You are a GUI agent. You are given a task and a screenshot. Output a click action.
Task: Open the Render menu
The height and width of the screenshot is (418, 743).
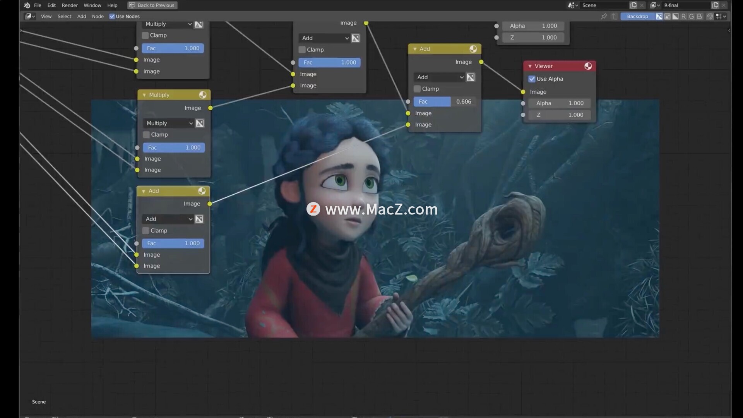click(70, 5)
